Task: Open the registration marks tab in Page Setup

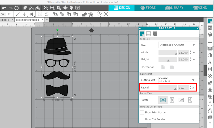Action: 155,33
